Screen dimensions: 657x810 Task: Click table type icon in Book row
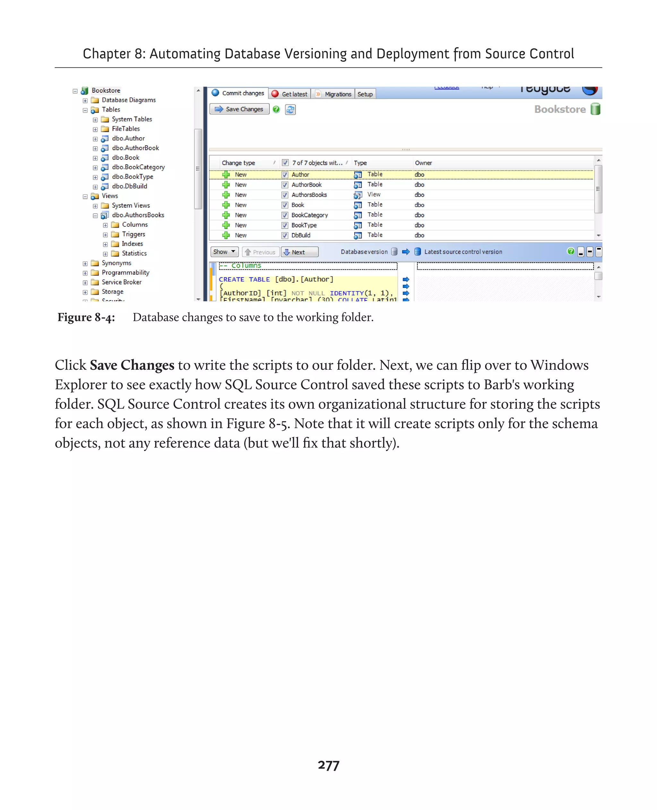(358, 206)
